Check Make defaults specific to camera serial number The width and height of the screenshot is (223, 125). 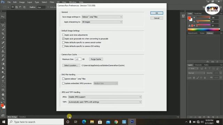pyautogui.click(x=63, y=42)
